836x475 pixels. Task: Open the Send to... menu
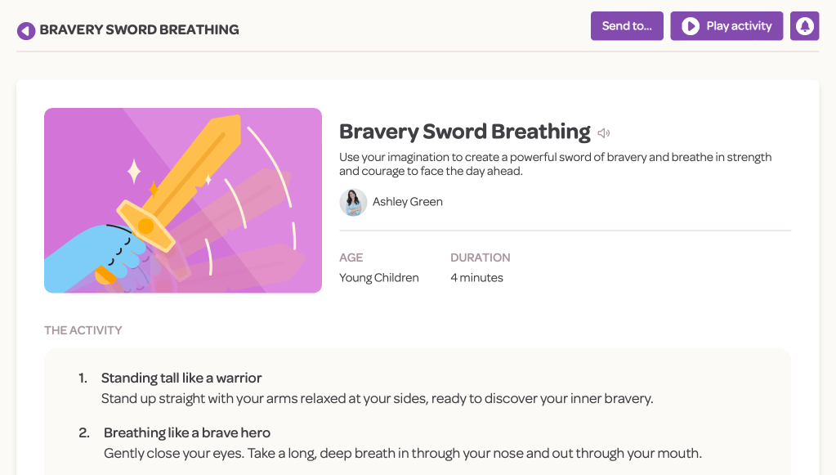tap(627, 26)
